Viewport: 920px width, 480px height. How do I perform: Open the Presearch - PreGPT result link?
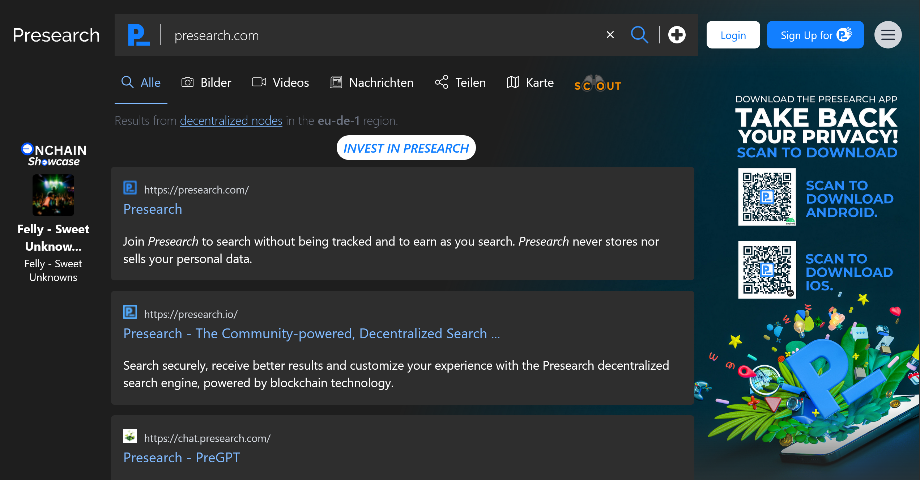[x=182, y=458]
